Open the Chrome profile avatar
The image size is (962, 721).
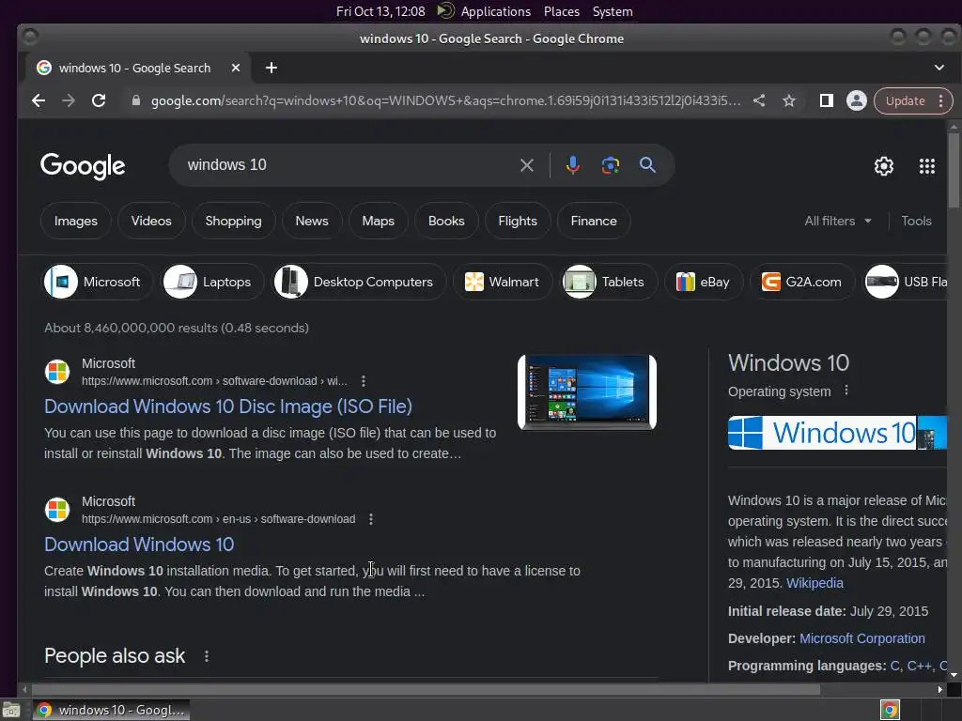click(x=857, y=100)
